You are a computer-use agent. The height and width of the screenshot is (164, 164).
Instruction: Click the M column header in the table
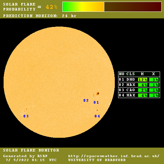(142, 74)
